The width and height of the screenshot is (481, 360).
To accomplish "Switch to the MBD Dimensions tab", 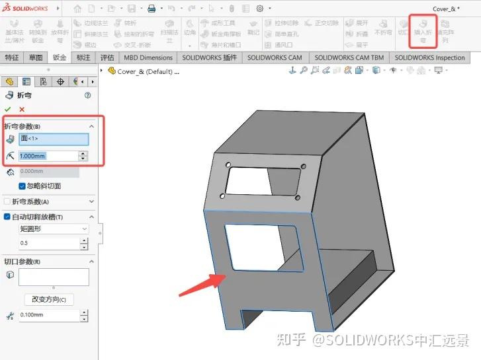I will pyautogui.click(x=148, y=57).
